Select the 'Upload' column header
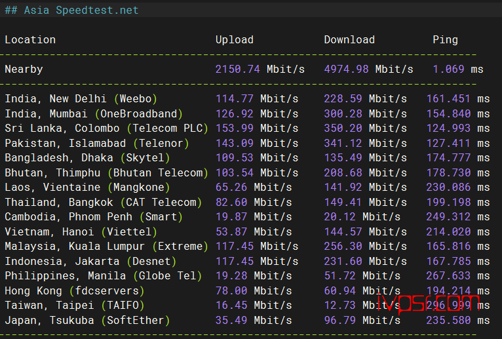The image size is (502, 339). tap(235, 40)
